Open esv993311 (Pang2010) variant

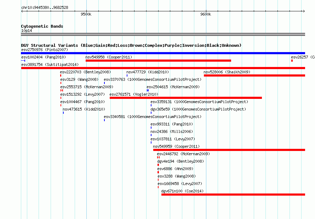(172, 124)
